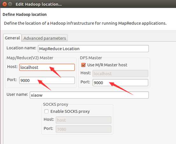Click the 'Location name:' label

21,48
